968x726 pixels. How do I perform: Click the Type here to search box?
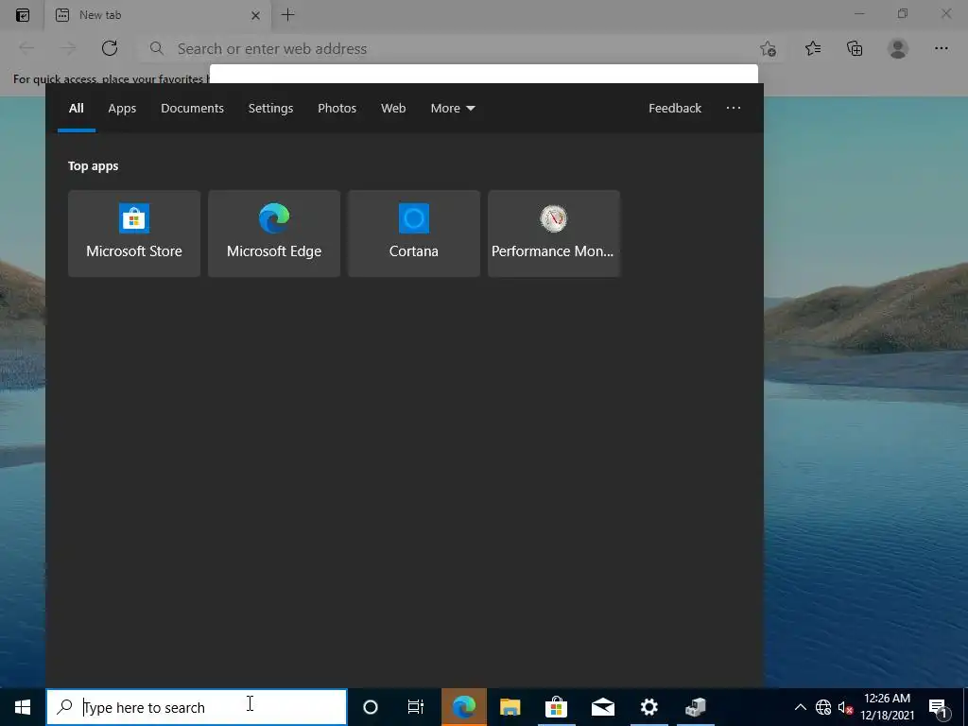197,707
